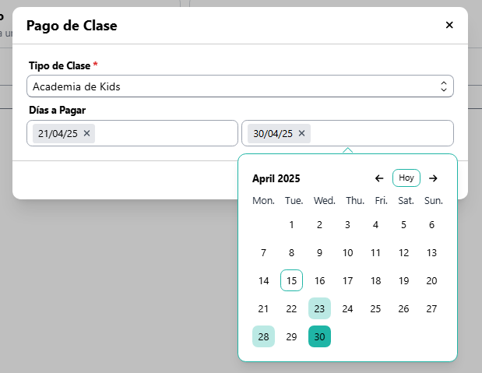Pick April 1 in the calendar
482x373 pixels.
click(291, 225)
